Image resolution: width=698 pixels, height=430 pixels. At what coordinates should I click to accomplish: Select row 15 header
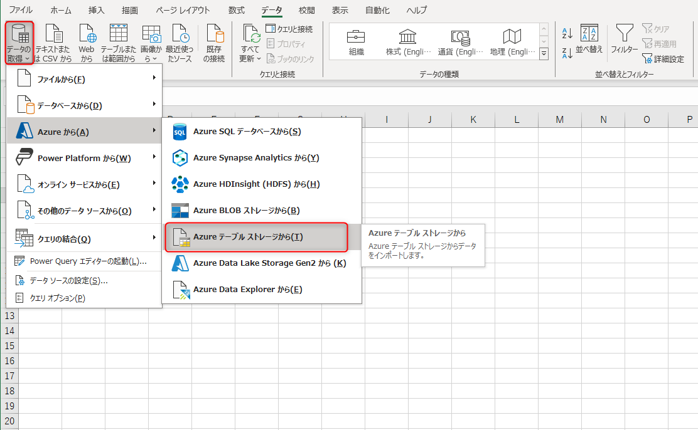click(x=9, y=346)
